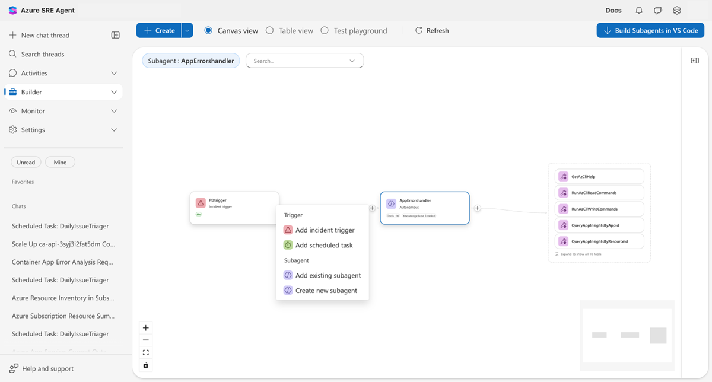
Task: Open the notifications bell icon
Action: pyautogui.click(x=640, y=10)
